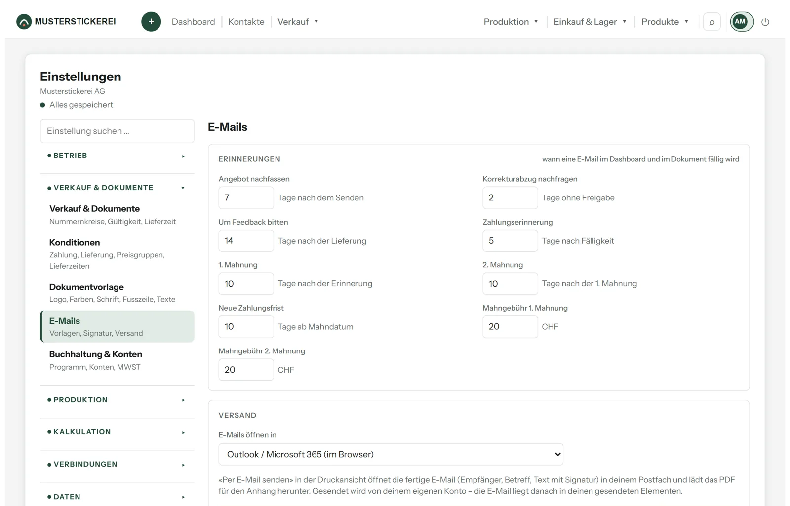Open Verkauf & Dokumente settings page
Viewport: 790px width, 506px height.
point(117,215)
